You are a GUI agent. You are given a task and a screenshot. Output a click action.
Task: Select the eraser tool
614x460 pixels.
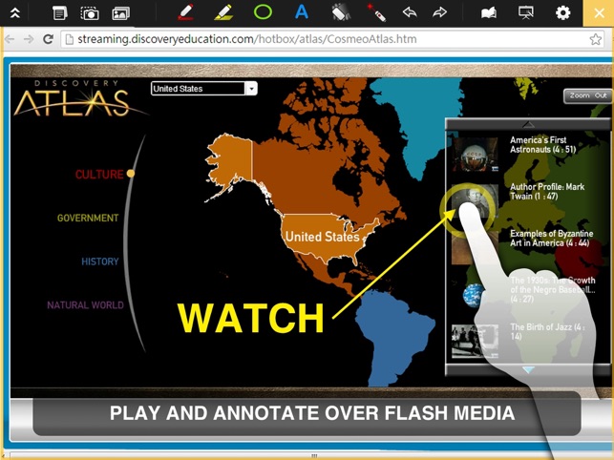341,12
